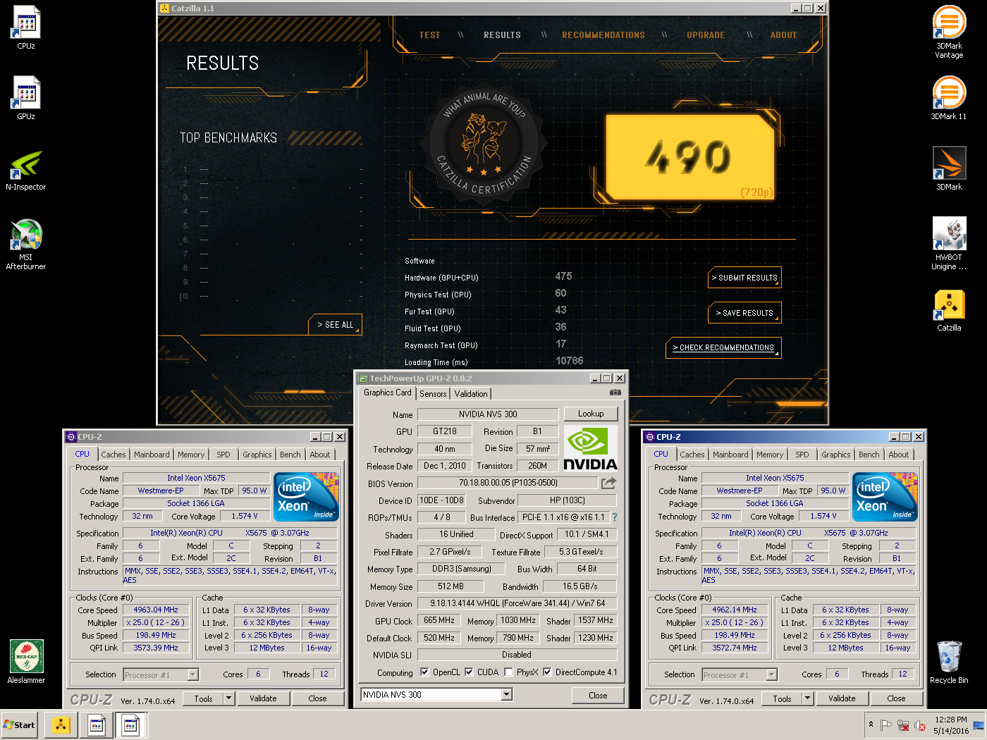Image resolution: width=987 pixels, height=740 pixels.
Task: Click the volume tray icon
Action: tap(920, 725)
